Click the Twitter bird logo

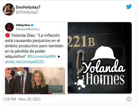(x=129, y=7)
